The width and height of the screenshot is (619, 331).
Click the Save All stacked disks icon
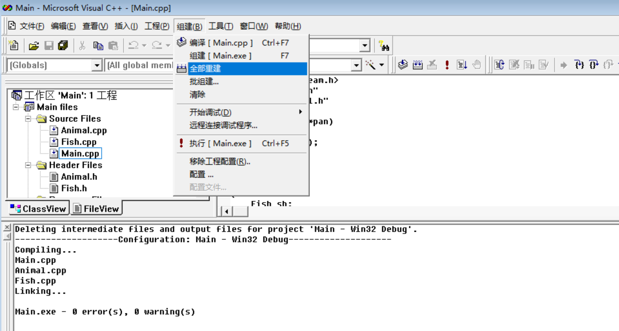[x=63, y=46]
